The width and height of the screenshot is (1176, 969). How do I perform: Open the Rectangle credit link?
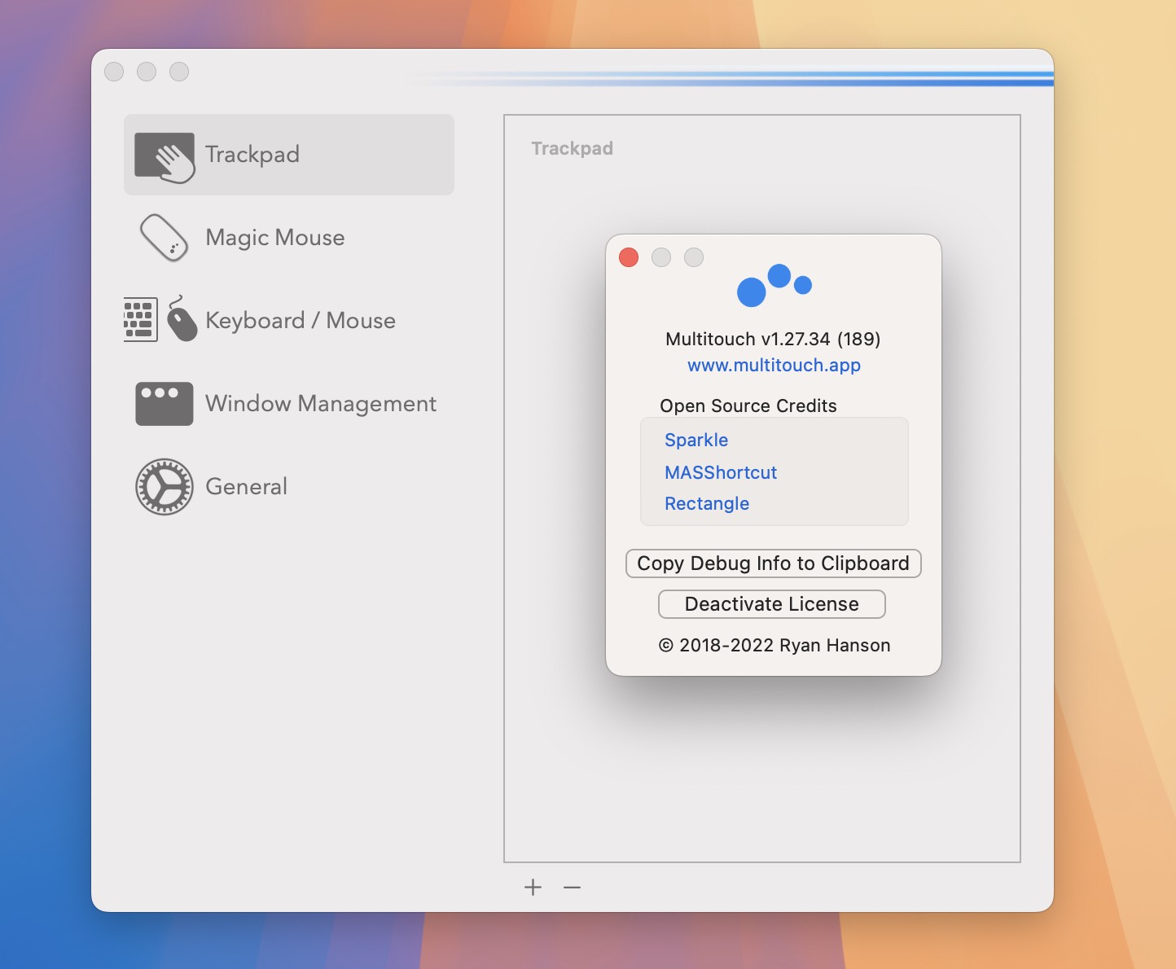click(707, 503)
